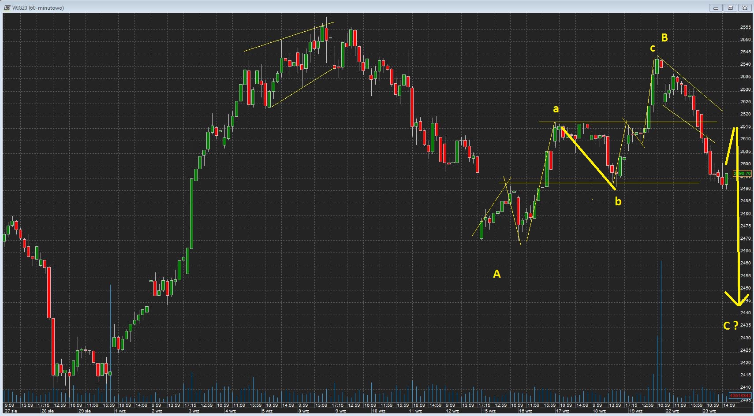Click the "11 wrz" date label
This screenshot has height=416, width=754.
415,411
